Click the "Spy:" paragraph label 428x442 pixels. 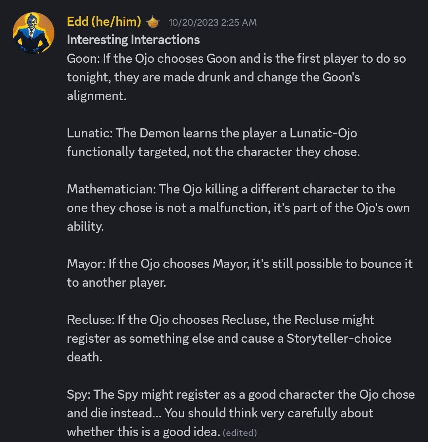point(79,394)
